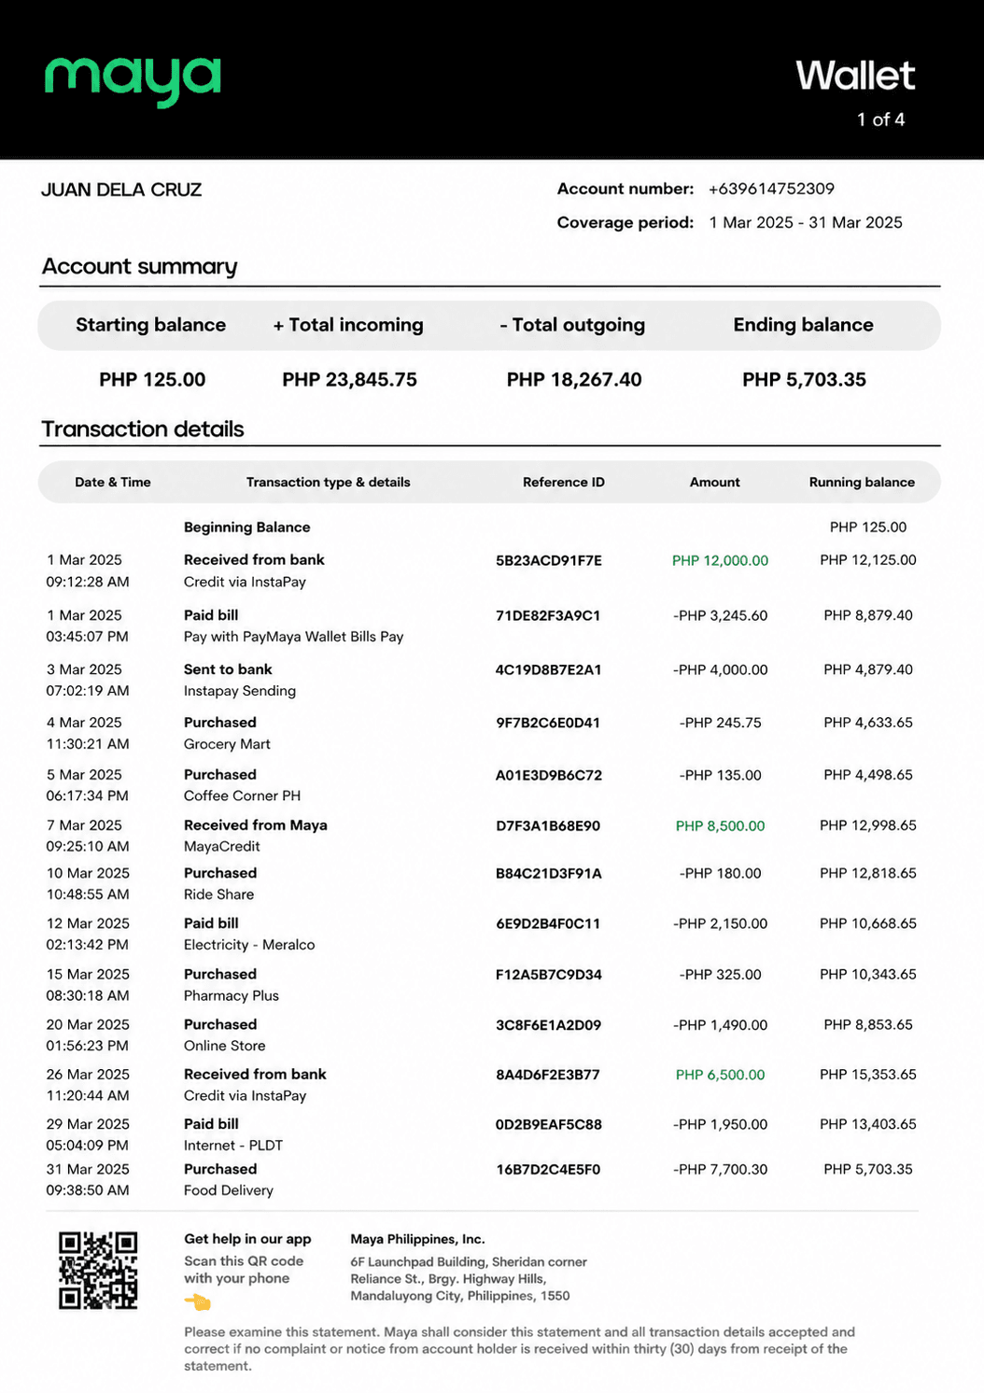Click date 31 Mar 2025

coord(88,1169)
